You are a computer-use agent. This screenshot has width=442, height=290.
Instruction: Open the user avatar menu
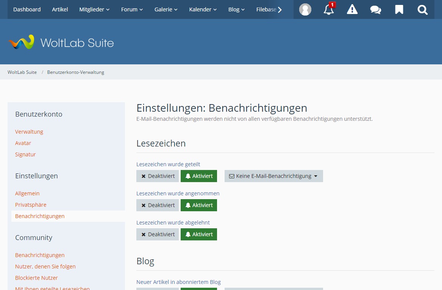pyautogui.click(x=305, y=9)
